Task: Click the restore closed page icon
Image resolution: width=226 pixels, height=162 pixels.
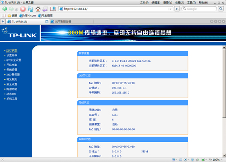Action: [x=45, y=9]
